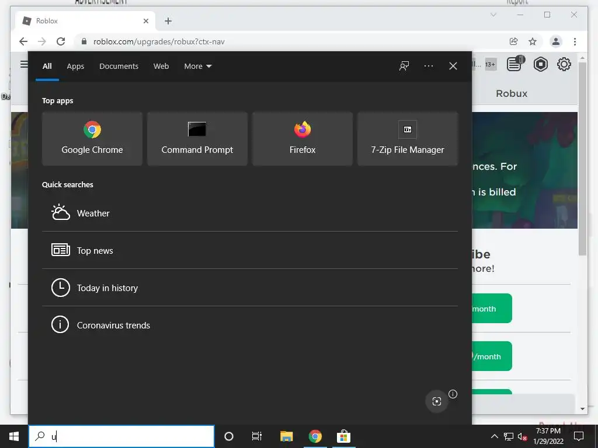The width and height of the screenshot is (598, 448).
Task: Click the scrollbar down arrow in Chrome
Action: (582, 409)
